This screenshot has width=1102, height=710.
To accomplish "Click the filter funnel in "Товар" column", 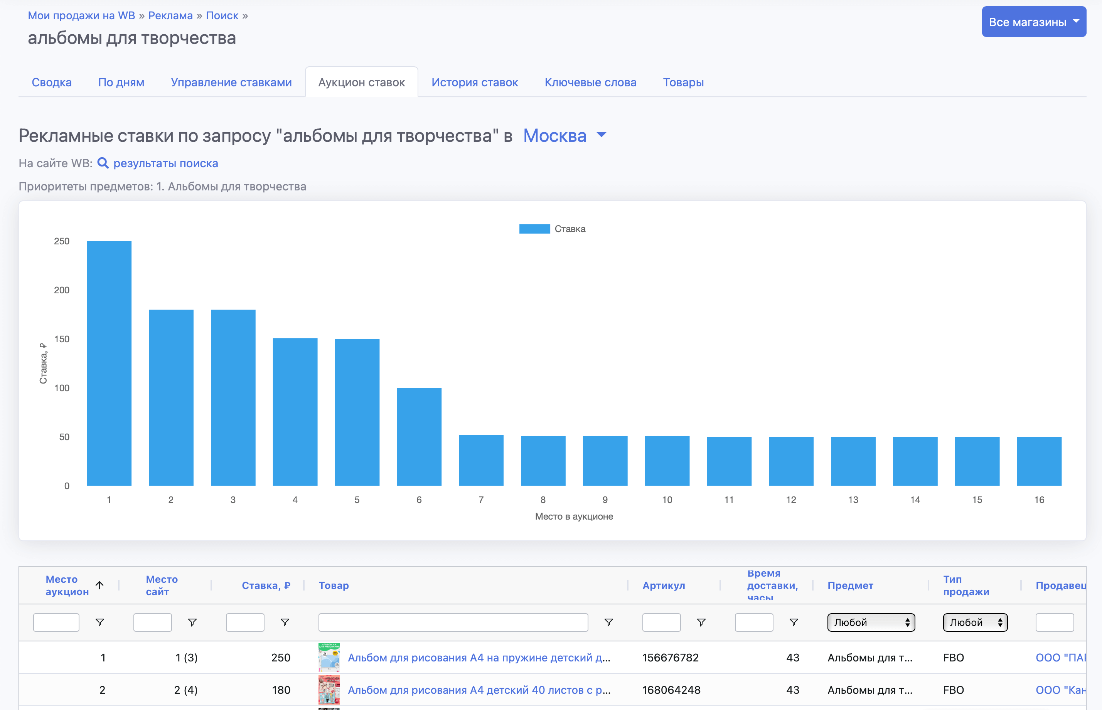I will coord(608,622).
